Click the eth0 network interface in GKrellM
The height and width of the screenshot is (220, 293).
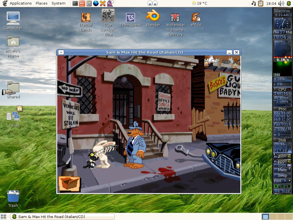click(282, 156)
